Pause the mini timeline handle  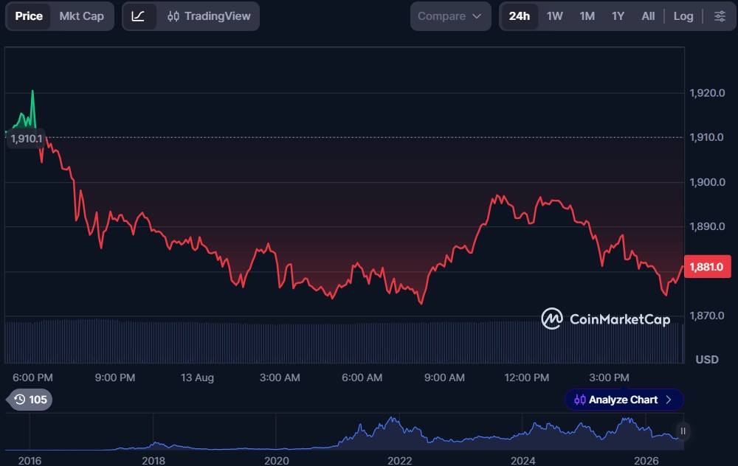[x=683, y=431]
